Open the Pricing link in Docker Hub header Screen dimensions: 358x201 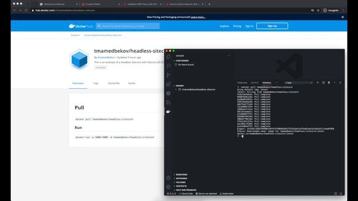coord(237,26)
